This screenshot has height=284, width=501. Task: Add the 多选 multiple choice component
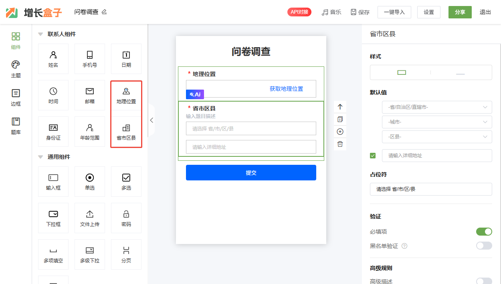(x=126, y=182)
